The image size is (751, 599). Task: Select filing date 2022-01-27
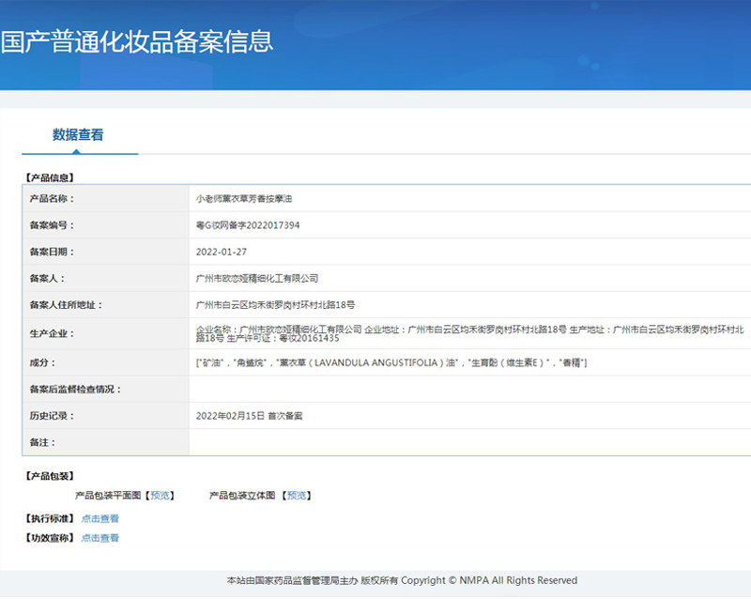click(x=222, y=252)
